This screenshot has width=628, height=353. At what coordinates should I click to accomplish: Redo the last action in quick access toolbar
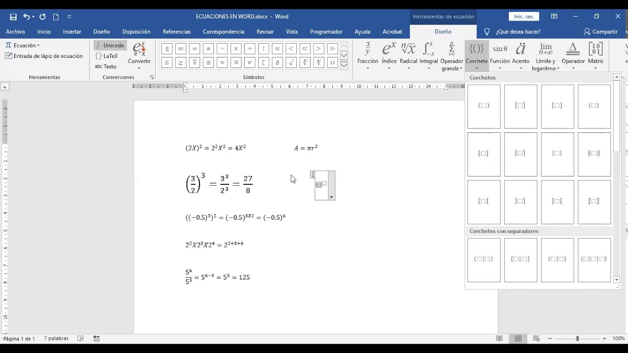pyautogui.click(x=43, y=17)
